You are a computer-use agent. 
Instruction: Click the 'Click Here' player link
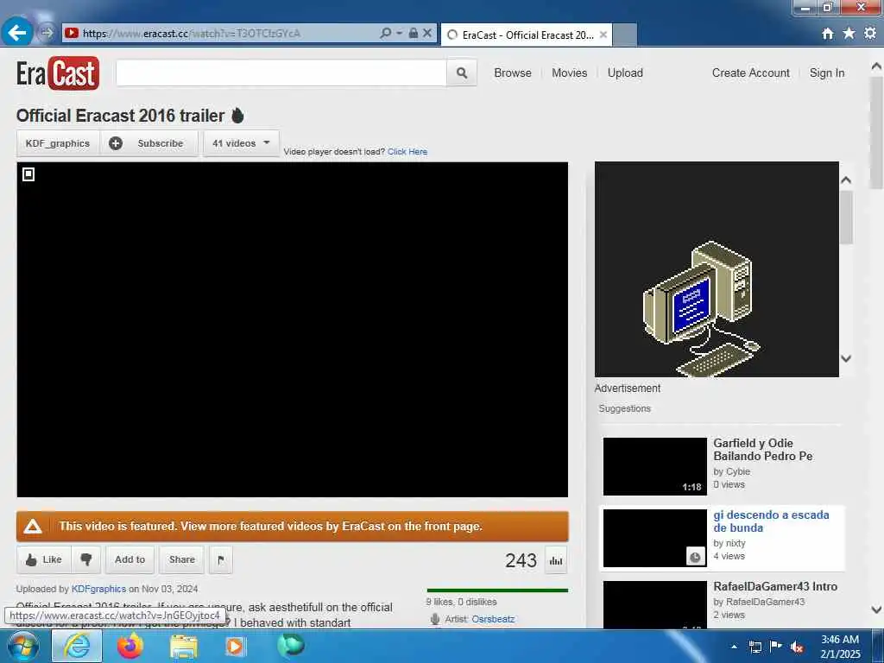407,152
